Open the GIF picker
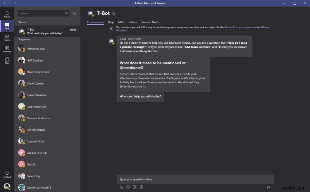The width and height of the screenshot is (310, 192). tap(134, 187)
